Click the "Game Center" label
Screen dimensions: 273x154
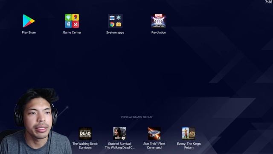coord(72,33)
